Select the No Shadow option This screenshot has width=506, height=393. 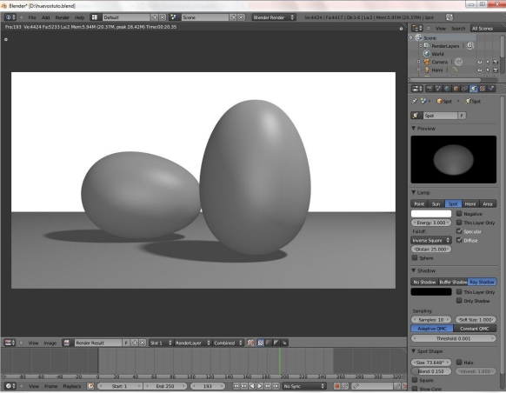[x=424, y=282]
